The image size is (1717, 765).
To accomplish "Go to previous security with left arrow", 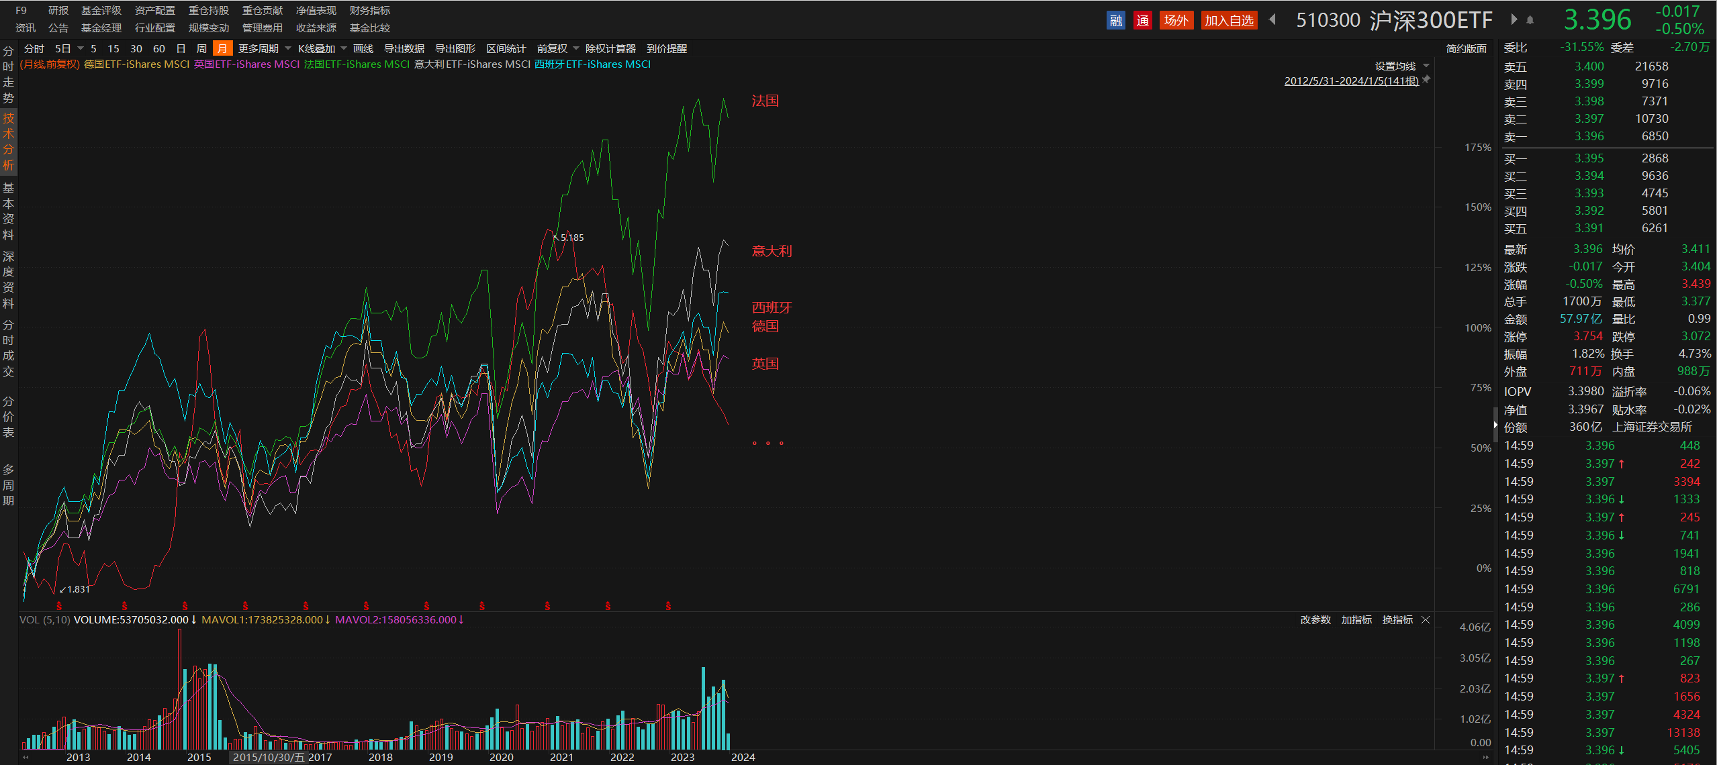I will (1272, 20).
